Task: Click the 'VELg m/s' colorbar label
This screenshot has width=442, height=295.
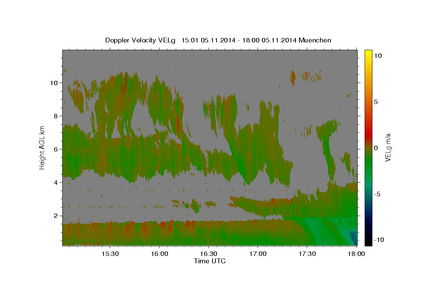Action: tap(388, 147)
